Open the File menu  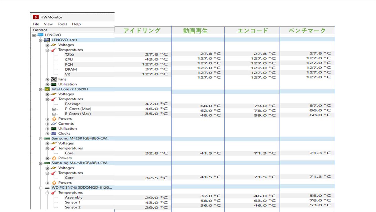pos(36,24)
